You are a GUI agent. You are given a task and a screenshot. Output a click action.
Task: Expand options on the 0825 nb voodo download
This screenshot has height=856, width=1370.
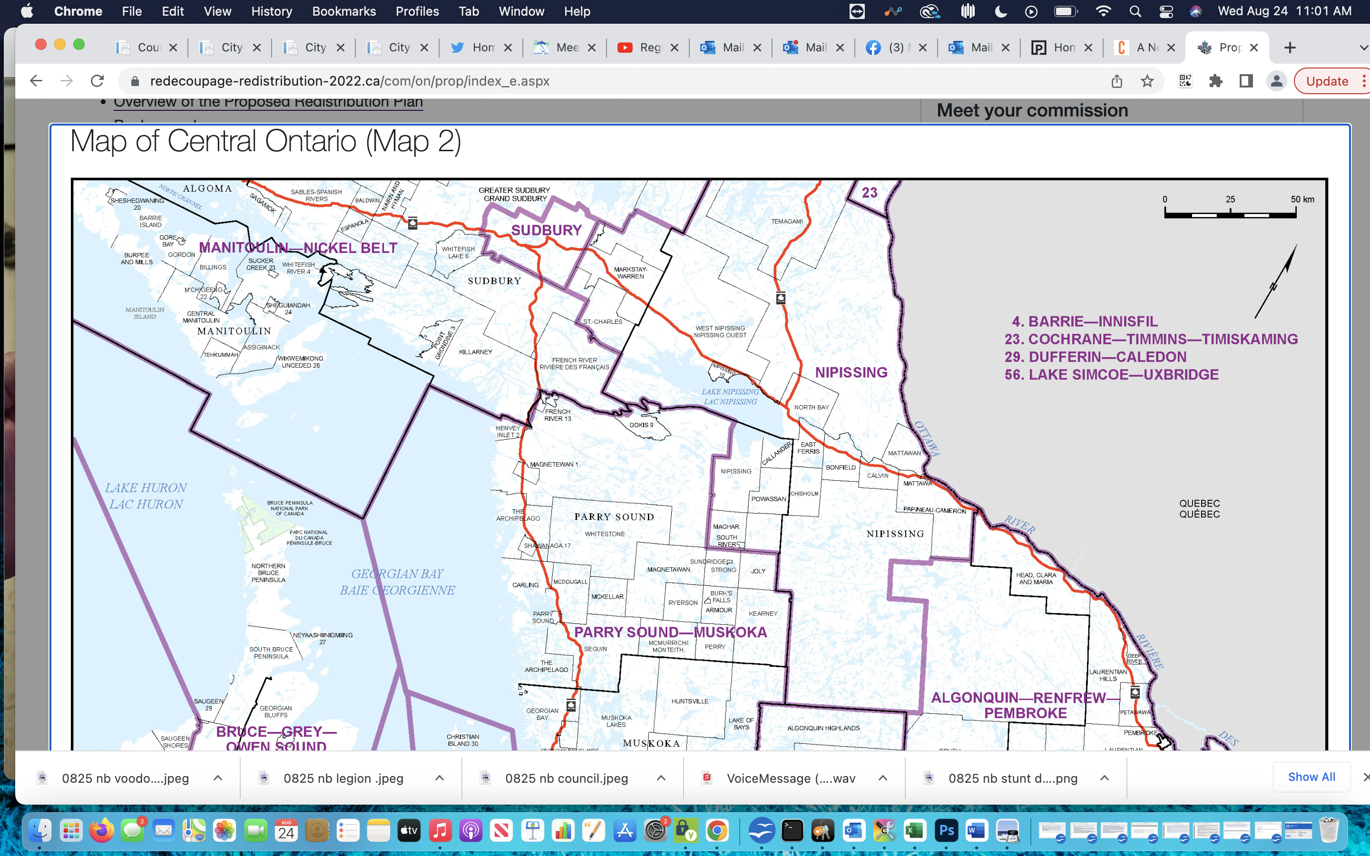(218, 778)
